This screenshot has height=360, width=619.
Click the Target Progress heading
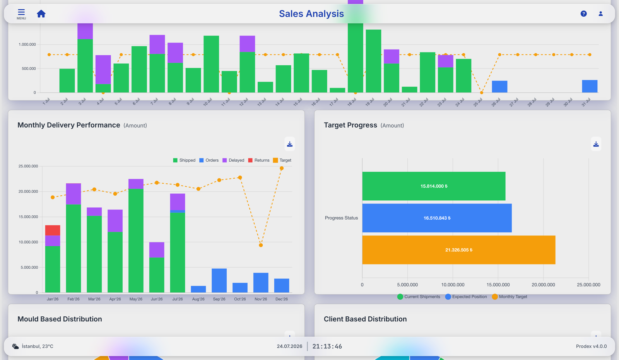[351, 125]
